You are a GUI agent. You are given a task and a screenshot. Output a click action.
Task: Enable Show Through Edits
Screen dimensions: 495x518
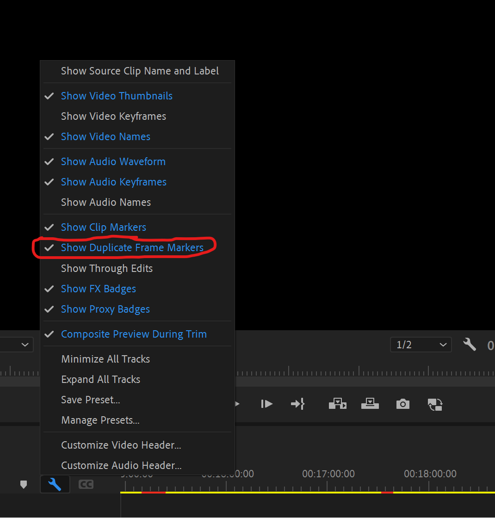point(137,268)
